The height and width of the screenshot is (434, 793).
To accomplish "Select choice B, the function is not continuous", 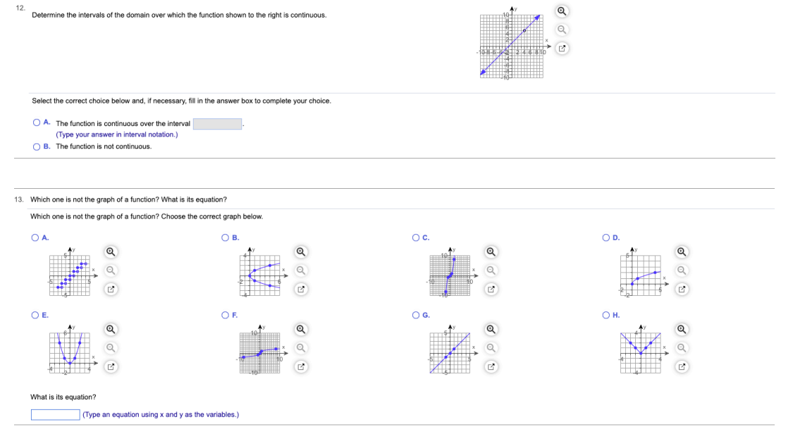I will 35,147.
